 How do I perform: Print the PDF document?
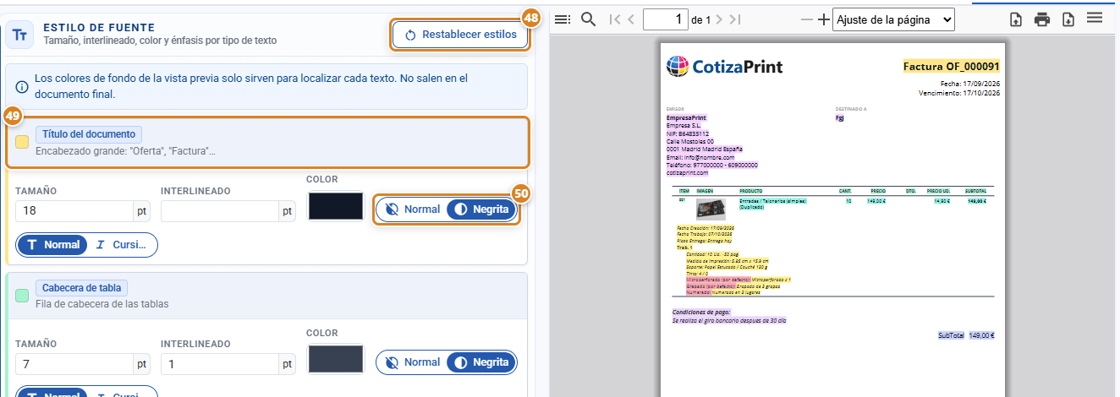1043,19
